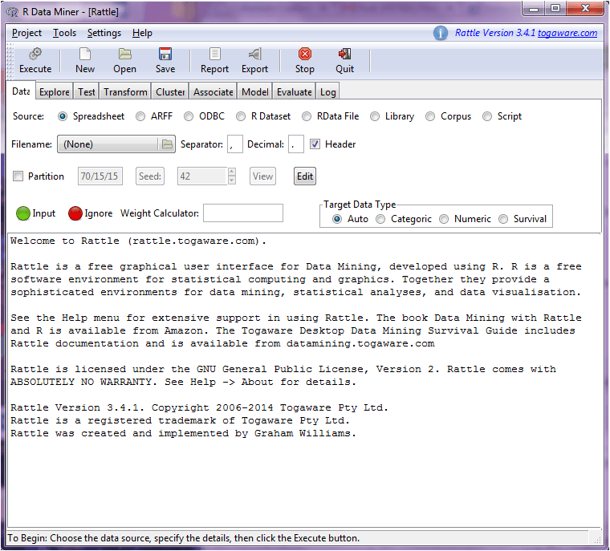Select the R Dataset source option
This screenshot has height=551, width=610.
pos(241,116)
